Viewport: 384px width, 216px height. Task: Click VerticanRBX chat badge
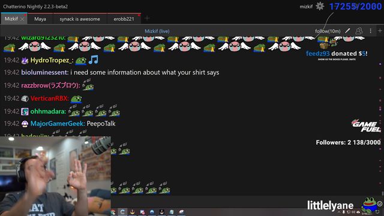(x=25, y=98)
